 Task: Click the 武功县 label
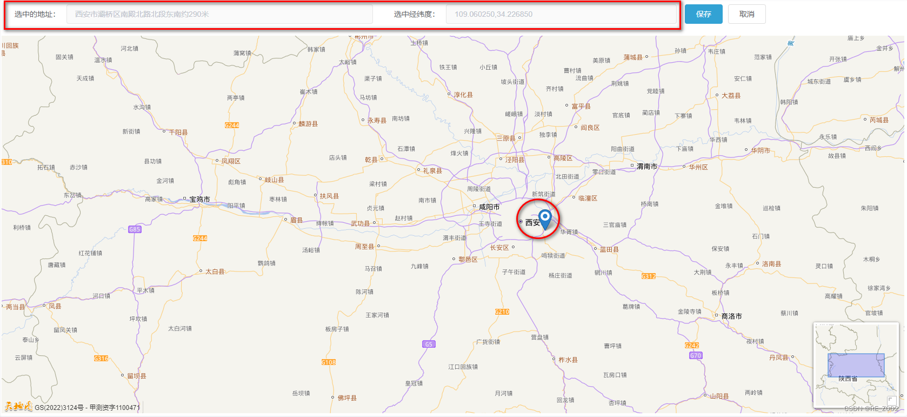(361, 224)
